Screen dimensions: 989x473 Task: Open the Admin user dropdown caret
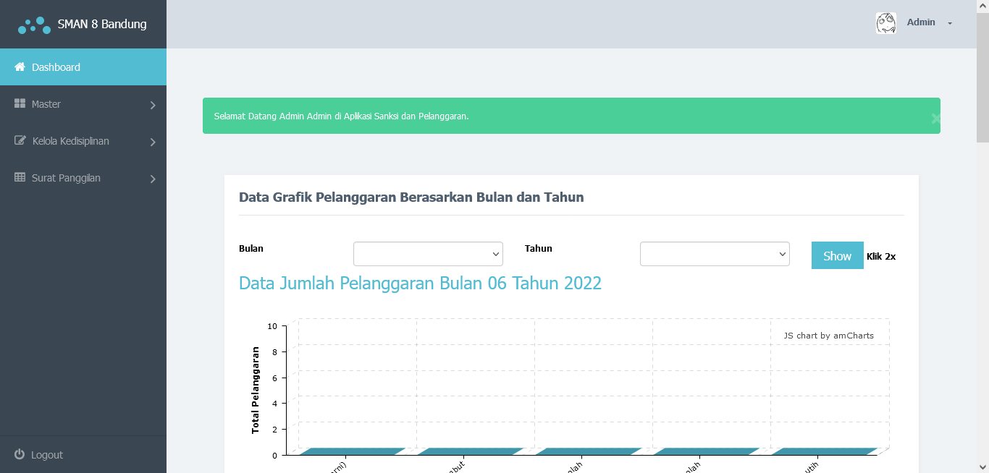tap(950, 23)
